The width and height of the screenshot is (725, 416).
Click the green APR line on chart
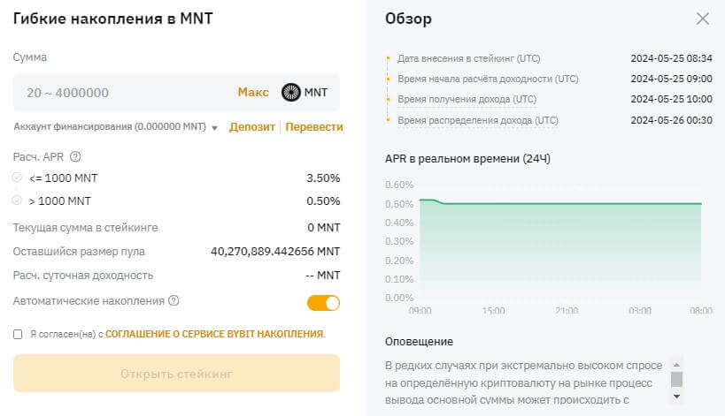tap(567, 203)
